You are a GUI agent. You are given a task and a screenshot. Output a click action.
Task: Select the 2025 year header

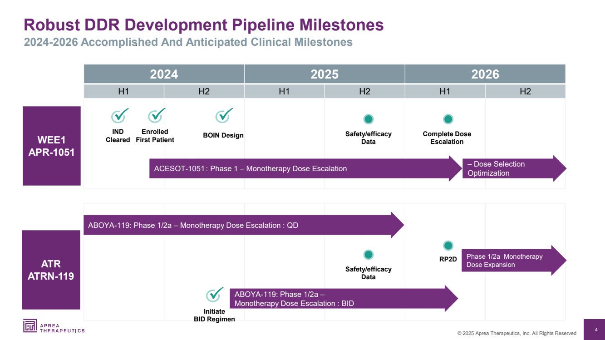click(x=325, y=74)
